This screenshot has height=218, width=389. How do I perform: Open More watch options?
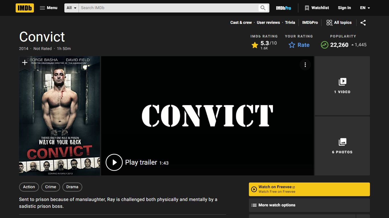click(309, 205)
